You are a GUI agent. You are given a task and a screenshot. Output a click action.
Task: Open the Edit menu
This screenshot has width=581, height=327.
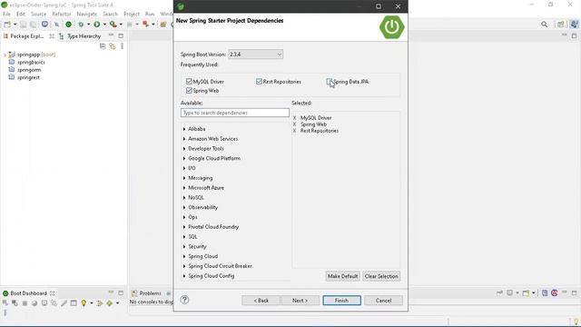(x=21, y=14)
